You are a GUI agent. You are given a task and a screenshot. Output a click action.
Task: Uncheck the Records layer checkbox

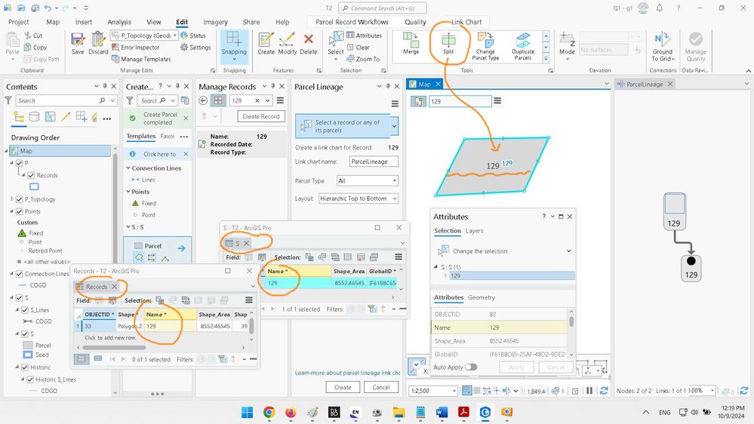pos(31,176)
